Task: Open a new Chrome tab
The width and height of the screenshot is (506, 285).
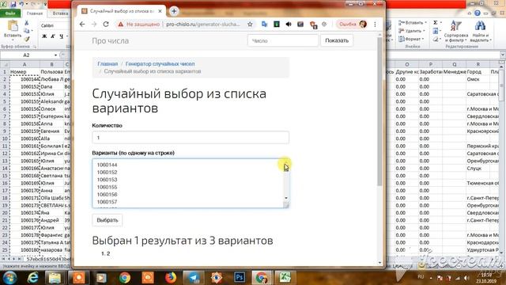Action: coord(174,11)
